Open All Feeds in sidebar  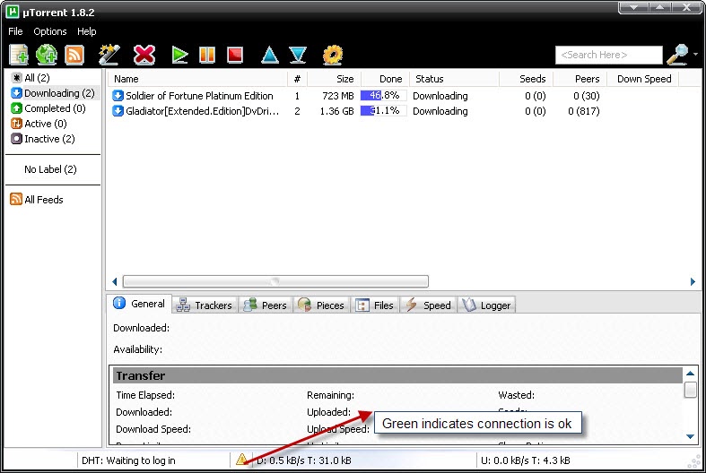click(44, 200)
